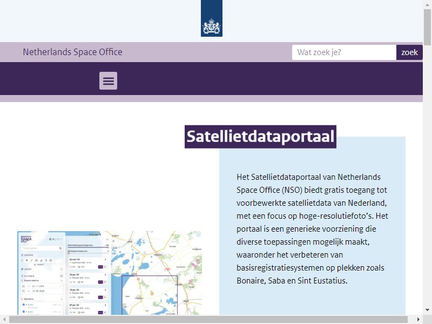The width and height of the screenshot is (432, 324).
Task: Open the Netherlands Space Office home link
Action: pyautogui.click(x=73, y=52)
